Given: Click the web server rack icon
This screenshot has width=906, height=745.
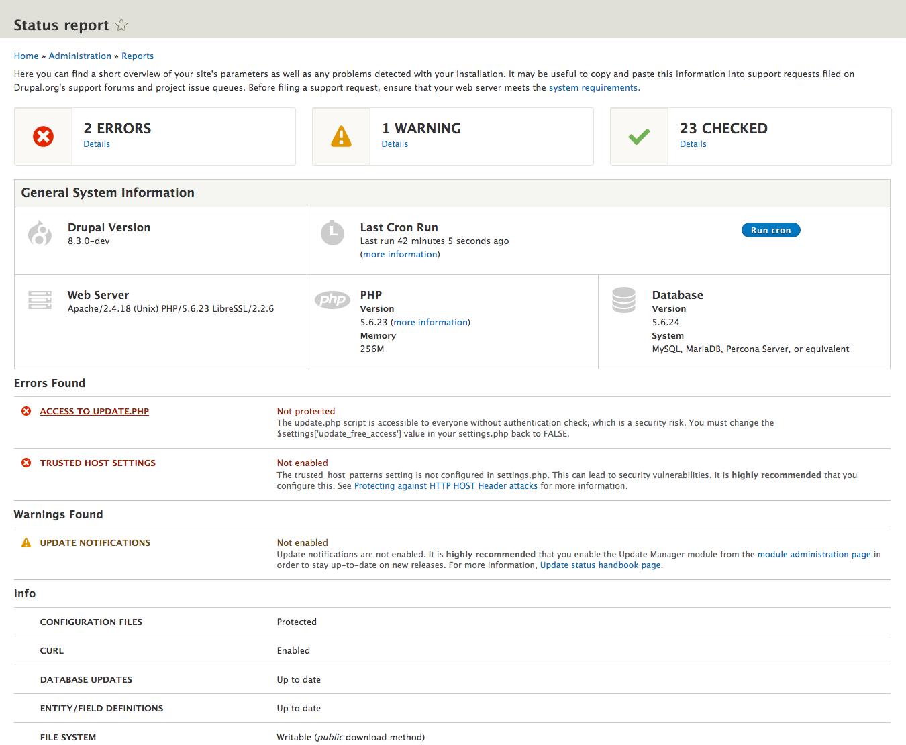Looking at the screenshot, I should pyautogui.click(x=40, y=300).
